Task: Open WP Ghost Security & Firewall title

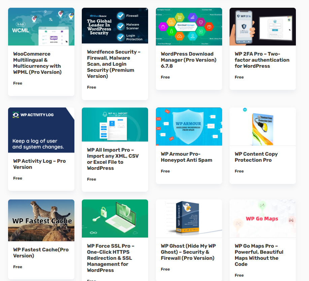Action: 188,252
